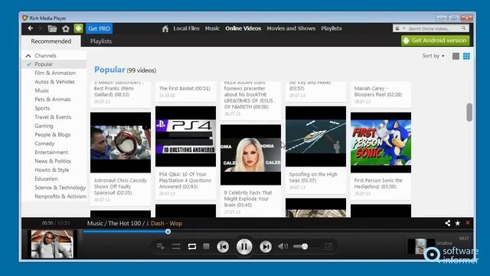Click the now-playing album art thumbnail
The image size is (490, 276).
coord(52,244)
